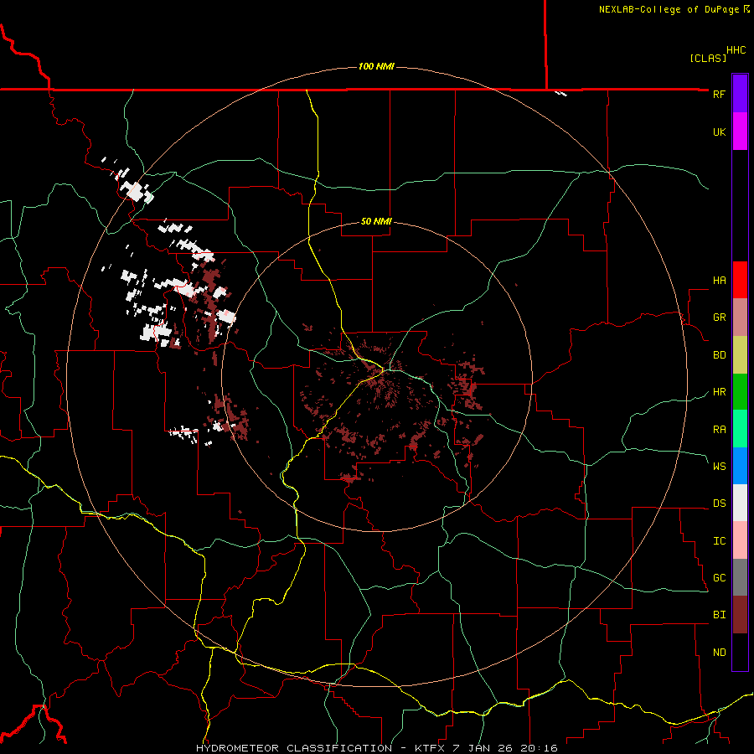Click the HR legend label
Screen dimensions: 754x754
tap(719, 392)
